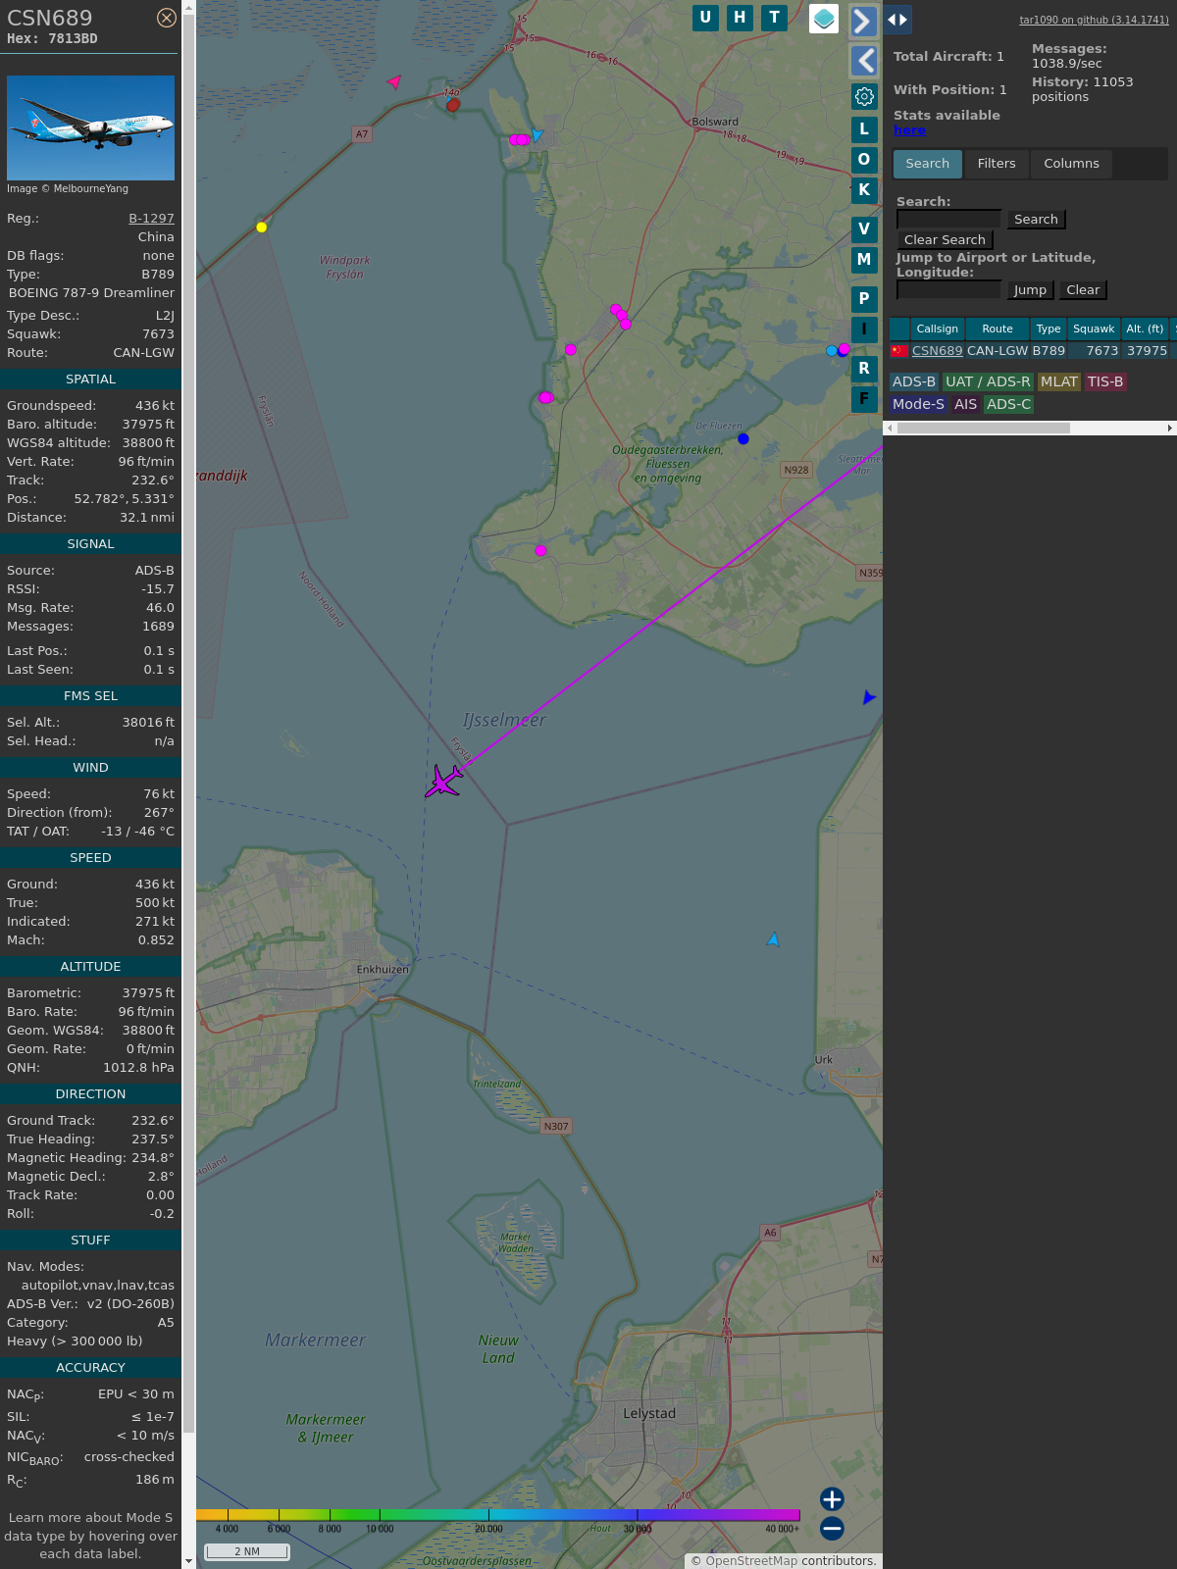Click the selected CSN689 aircraft on map
This screenshot has width=1177, height=1569.
tap(443, 782)
